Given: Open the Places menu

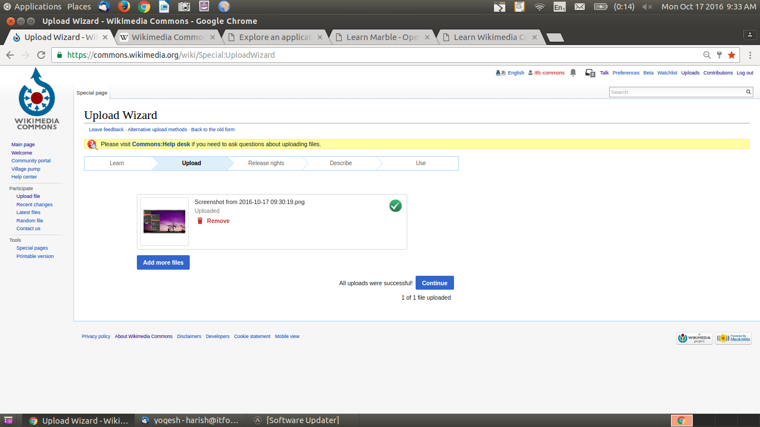Looking at the screenshot, I should coord(79,7).
